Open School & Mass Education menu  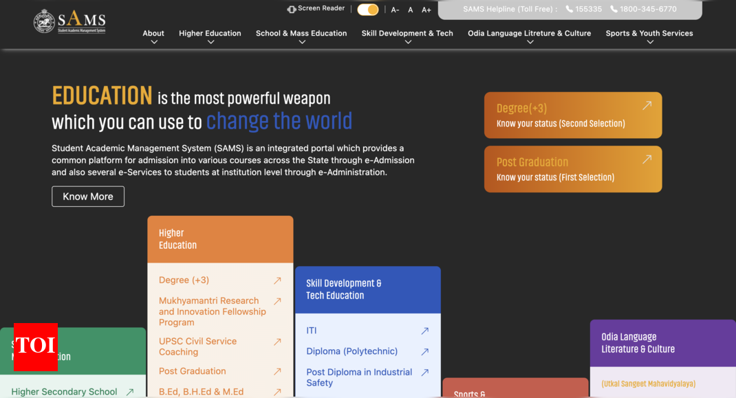[x=301, y=36]
